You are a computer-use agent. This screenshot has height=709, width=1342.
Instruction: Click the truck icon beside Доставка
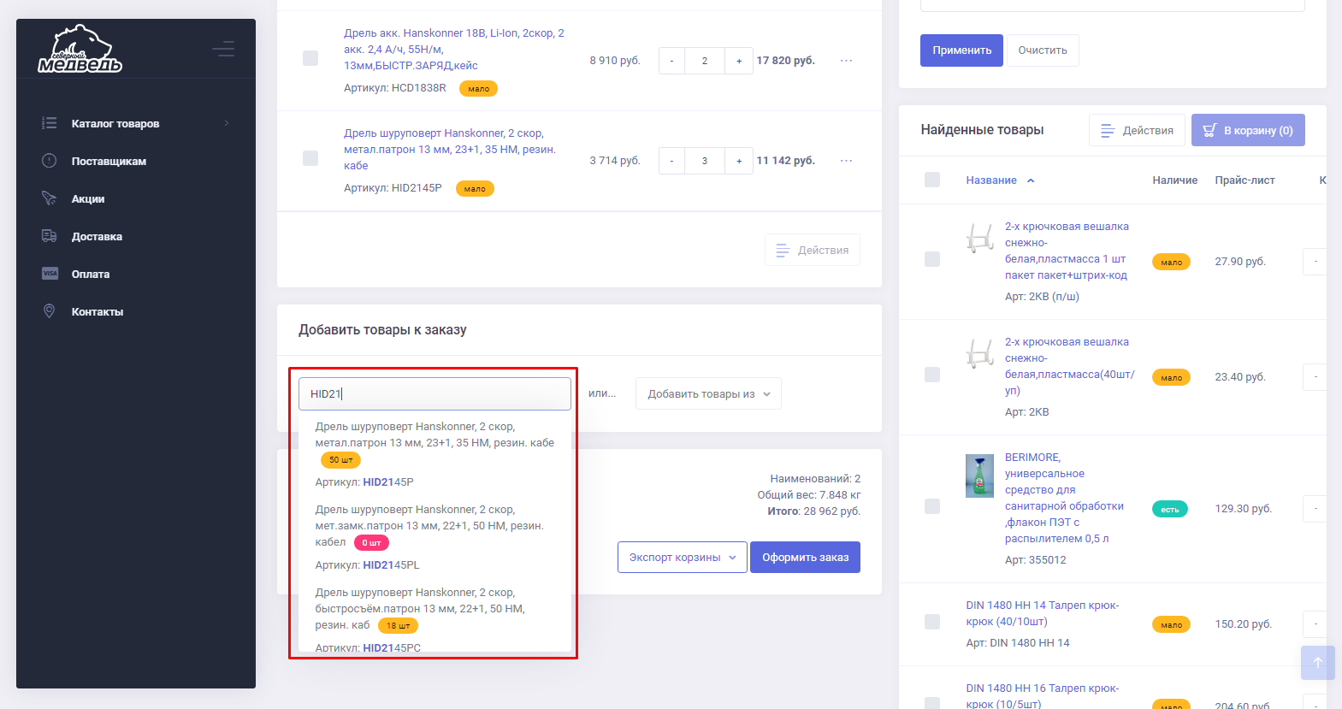point(50,236)
